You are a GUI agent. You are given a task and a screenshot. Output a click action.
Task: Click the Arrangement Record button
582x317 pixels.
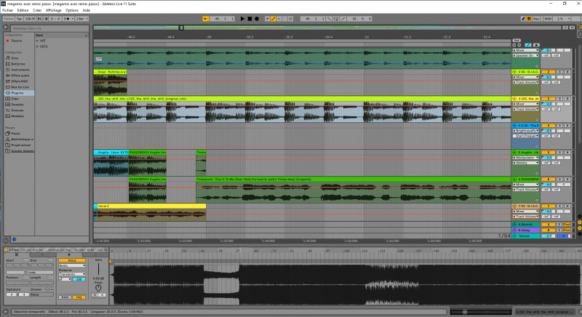(x=258, y=18)
